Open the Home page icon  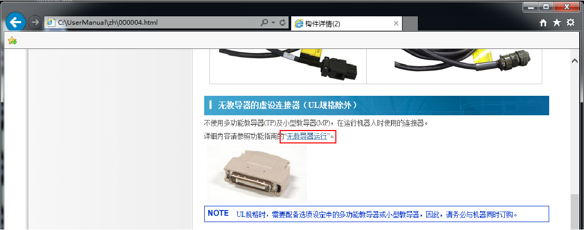click(543, 23)
